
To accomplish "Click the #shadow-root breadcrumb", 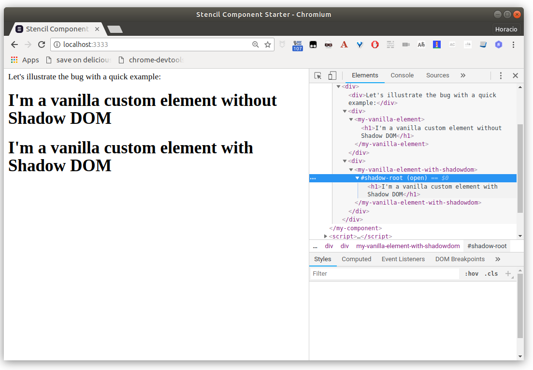I will (x=487, y=246).
